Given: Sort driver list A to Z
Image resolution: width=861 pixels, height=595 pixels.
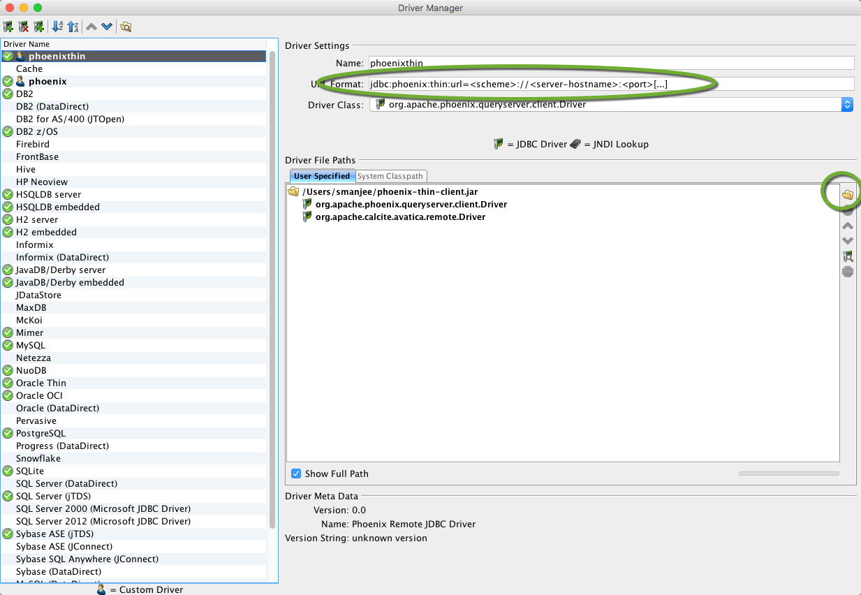Looking at the screenshot, I should point(57,26).
